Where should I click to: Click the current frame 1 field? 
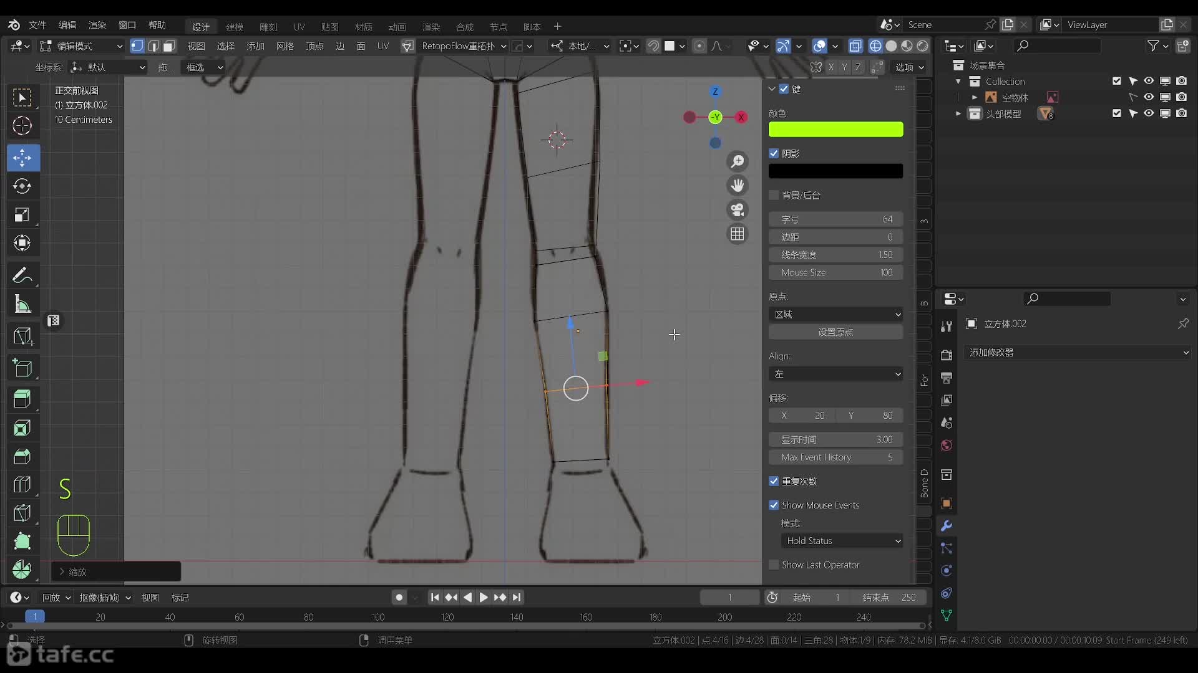click(729, 598)
